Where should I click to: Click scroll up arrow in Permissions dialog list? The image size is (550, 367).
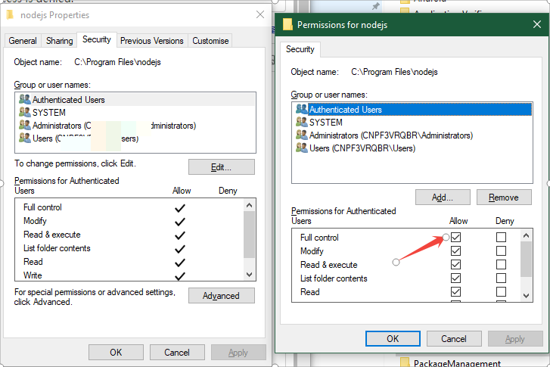pyautogui.click(x=526, y=235)
